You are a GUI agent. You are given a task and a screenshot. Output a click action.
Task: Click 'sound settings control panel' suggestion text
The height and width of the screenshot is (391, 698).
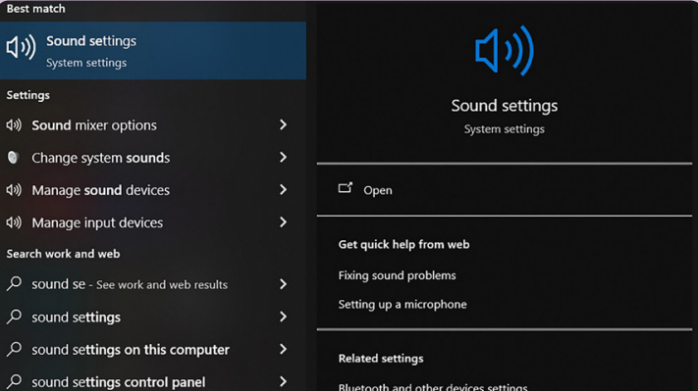119,382
